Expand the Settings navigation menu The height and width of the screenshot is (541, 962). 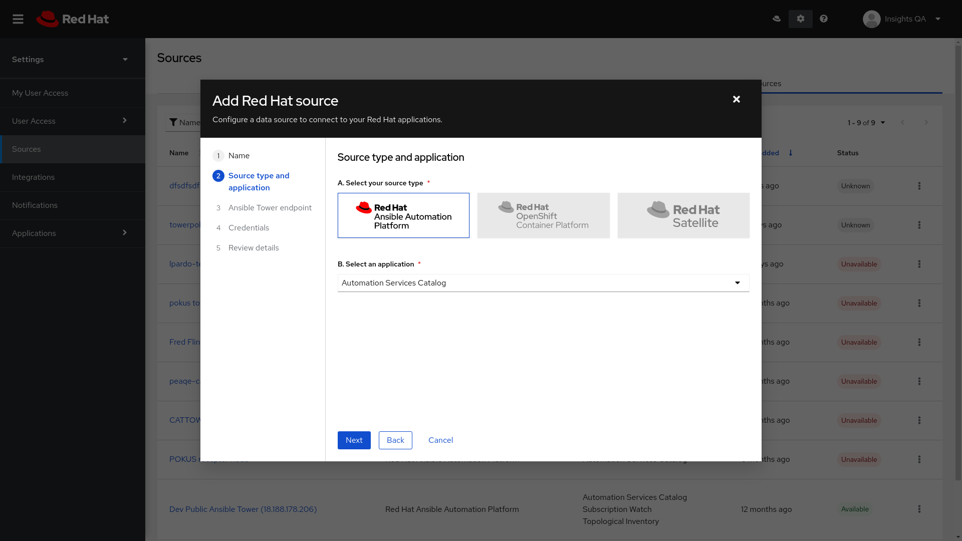tap(124, 59)
